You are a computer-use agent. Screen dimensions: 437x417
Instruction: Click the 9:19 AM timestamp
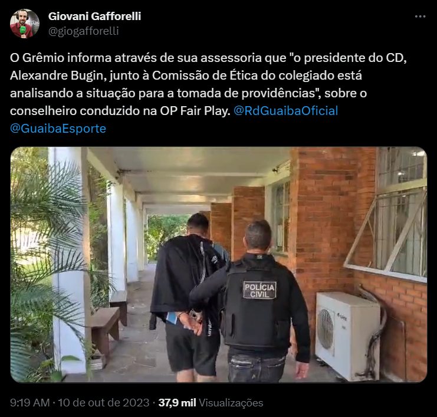click(30, 402)
